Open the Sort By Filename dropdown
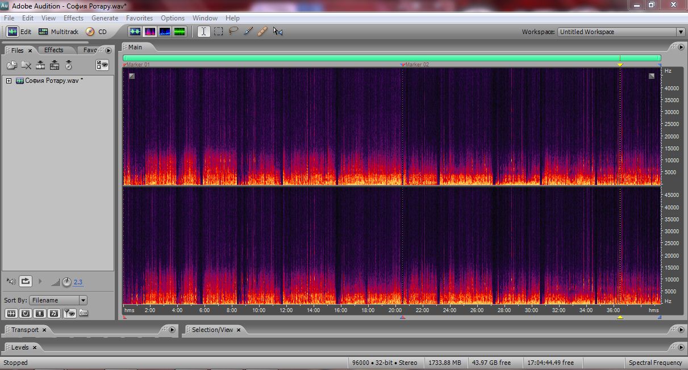The image size is (688, 370). click(59, 300)
